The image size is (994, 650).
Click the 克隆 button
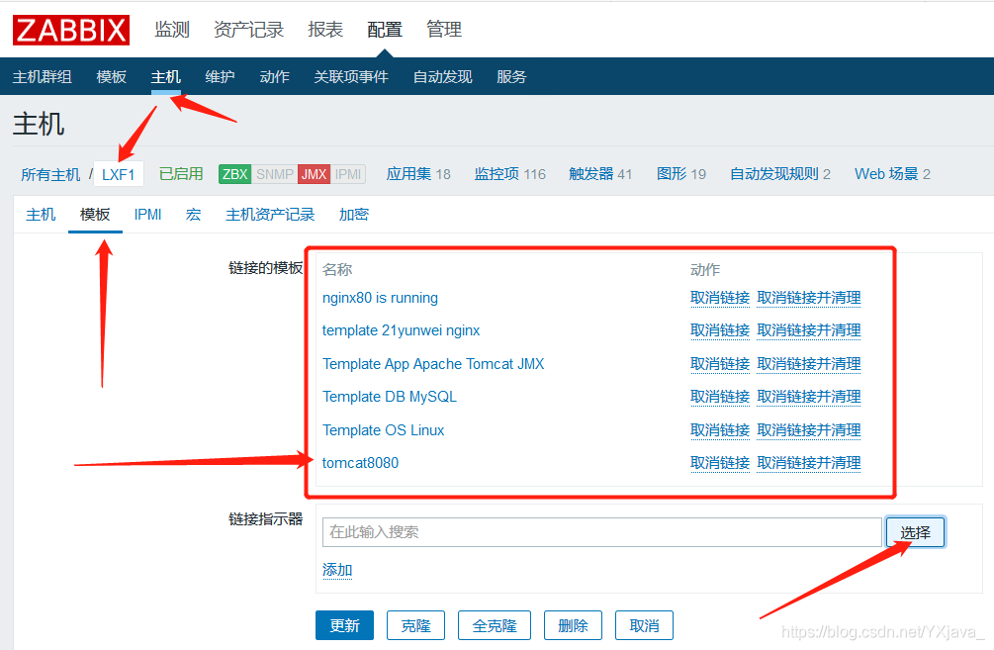point(415,626)
